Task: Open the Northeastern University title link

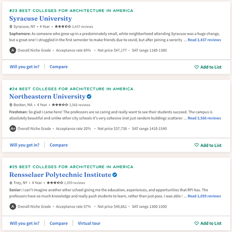Action: pyautogui.click(x=47, y=96)
